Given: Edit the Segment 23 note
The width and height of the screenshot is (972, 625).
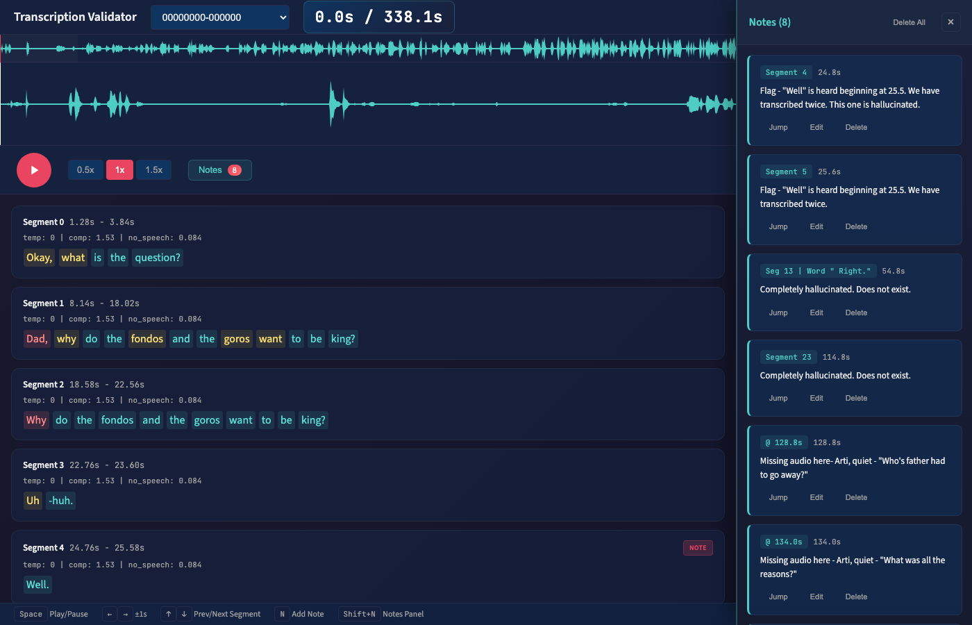Looking at the screenshot, I should pos(816,397).
